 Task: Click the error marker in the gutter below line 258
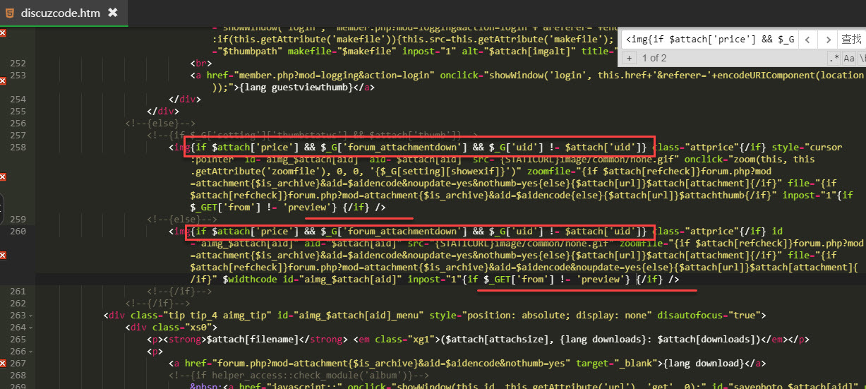(x=3, y=177)
